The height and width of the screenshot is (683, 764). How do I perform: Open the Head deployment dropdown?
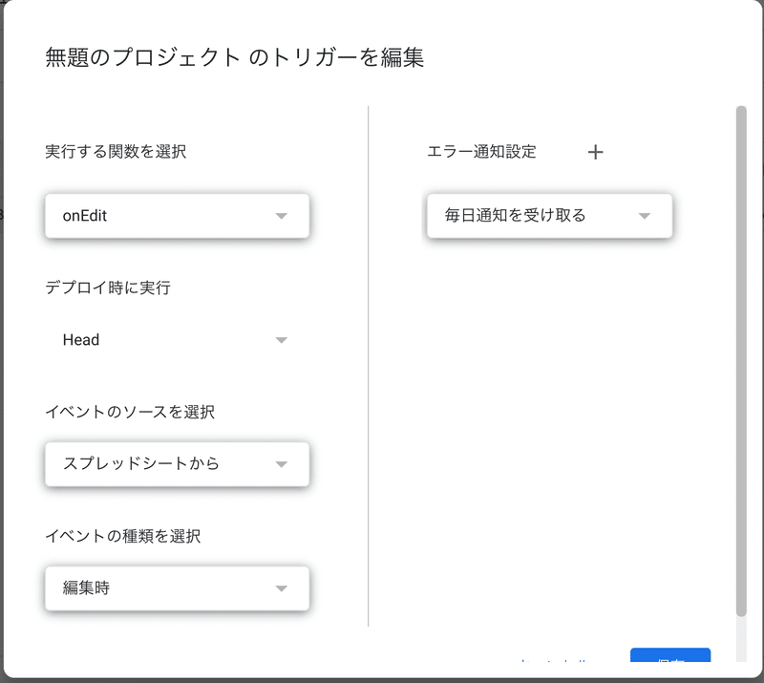[177, 340]
